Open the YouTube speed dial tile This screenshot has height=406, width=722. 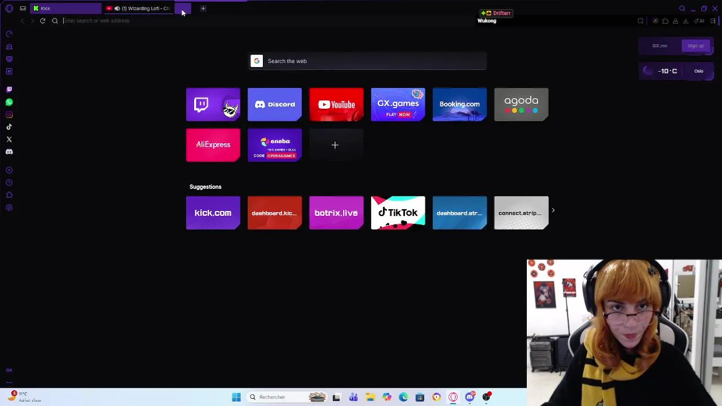click(x=336, y=104)
